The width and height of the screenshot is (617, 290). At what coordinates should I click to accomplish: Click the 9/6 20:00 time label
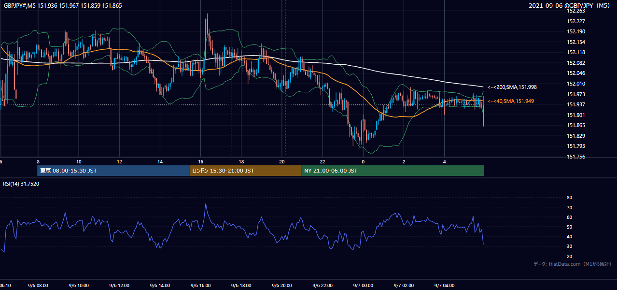tap(282, 286)
